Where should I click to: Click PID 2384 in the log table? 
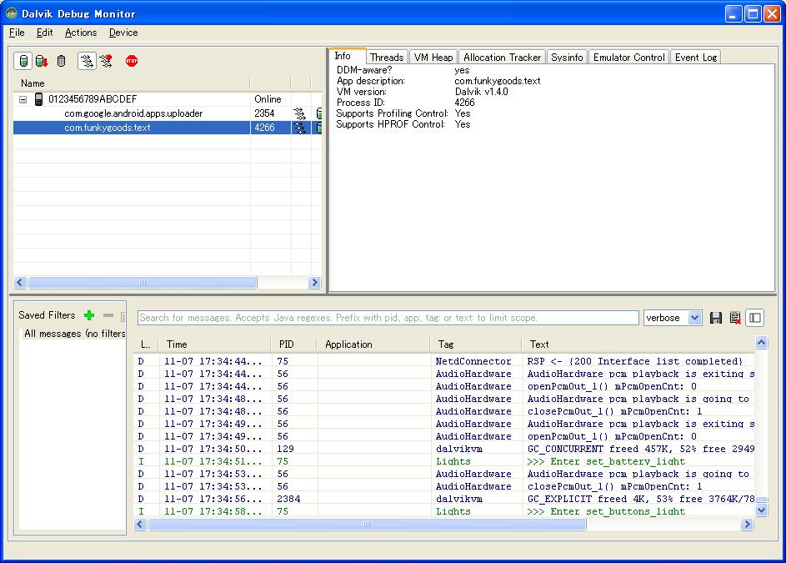tap(288, 500)
